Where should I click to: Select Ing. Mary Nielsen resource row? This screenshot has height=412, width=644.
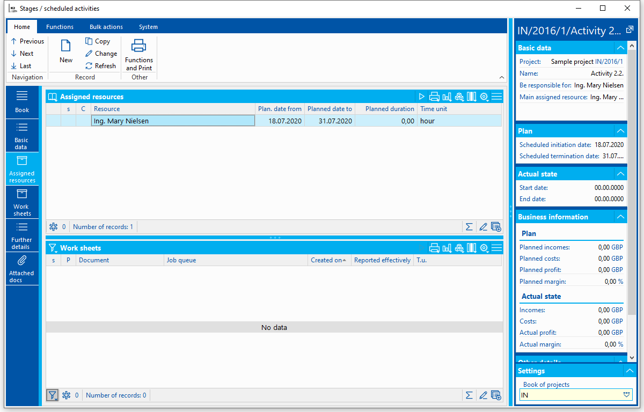[x=274, y=121]
